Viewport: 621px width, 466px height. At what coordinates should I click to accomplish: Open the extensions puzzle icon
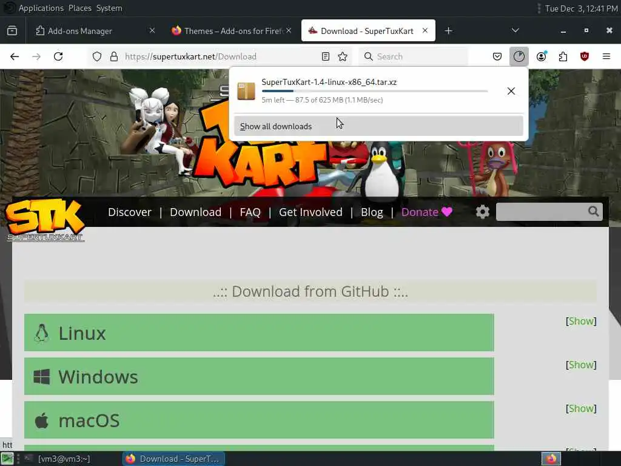(x=563, y=56)
